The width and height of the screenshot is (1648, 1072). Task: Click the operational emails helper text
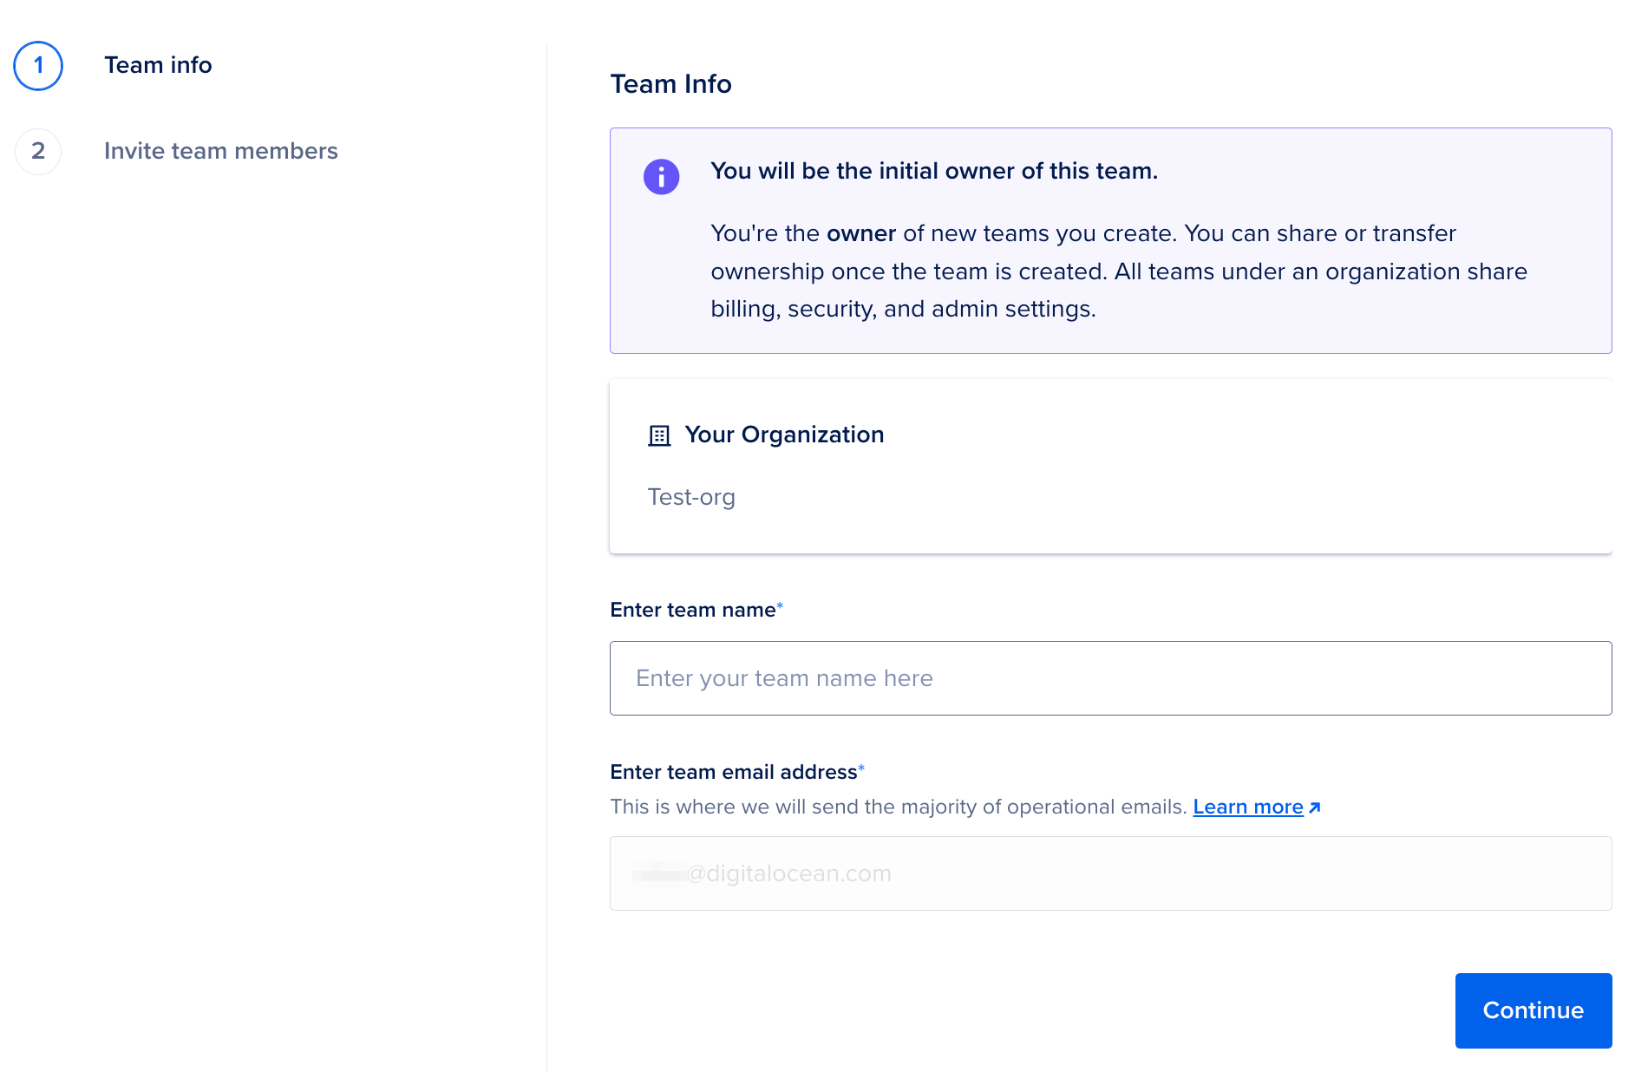click(x=898, y=807)
